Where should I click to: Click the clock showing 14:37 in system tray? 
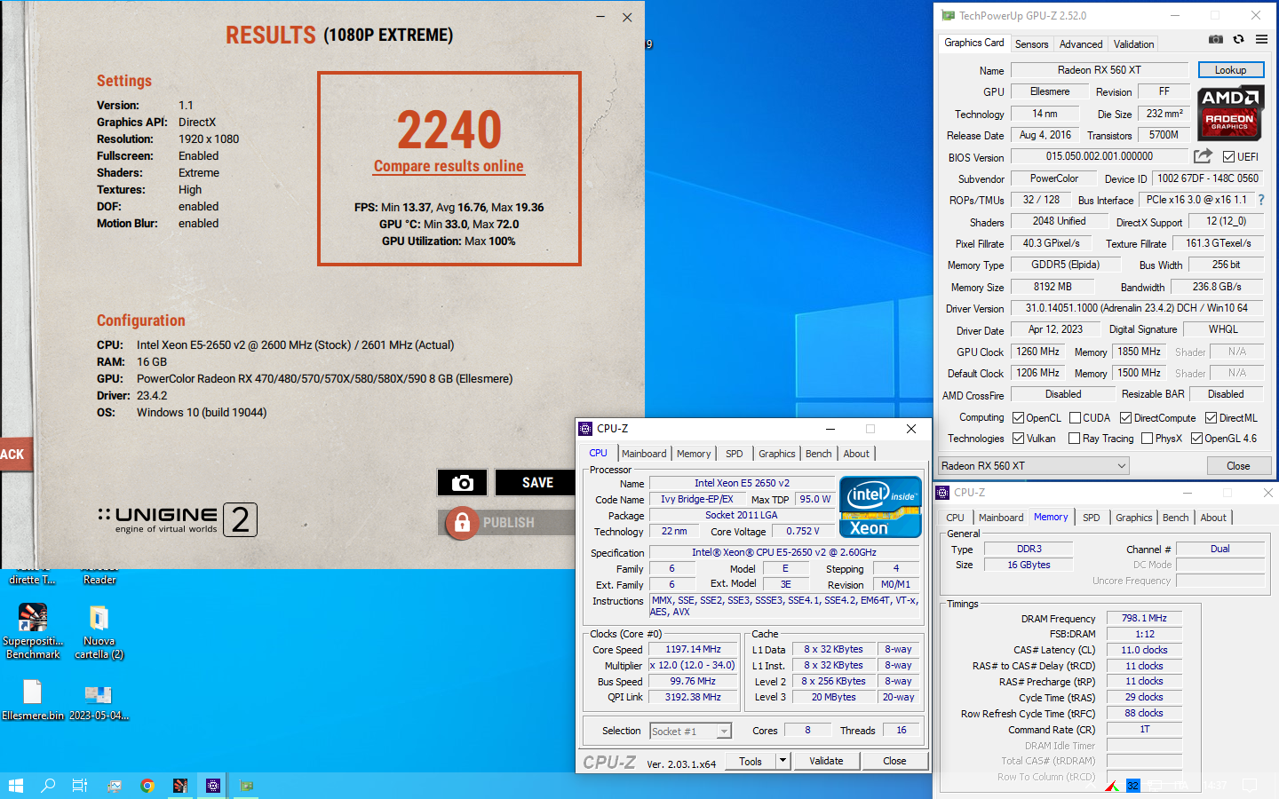tap(1216, 786)
